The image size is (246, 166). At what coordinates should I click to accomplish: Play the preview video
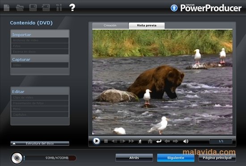96,141
